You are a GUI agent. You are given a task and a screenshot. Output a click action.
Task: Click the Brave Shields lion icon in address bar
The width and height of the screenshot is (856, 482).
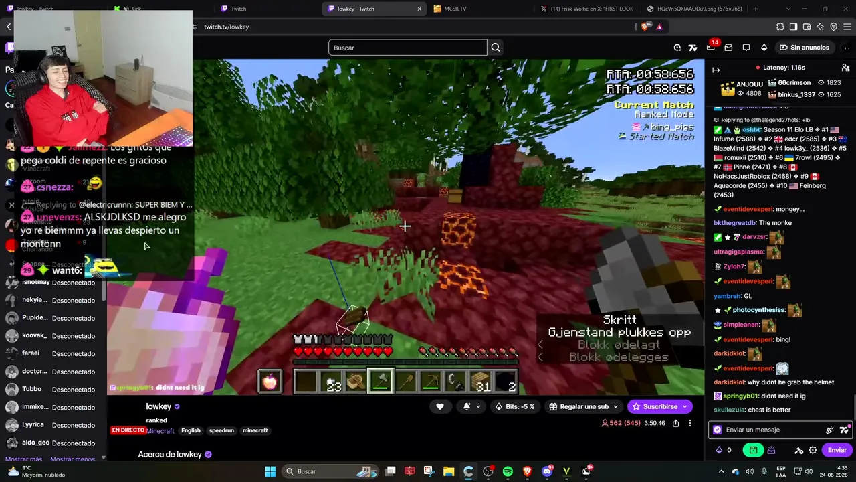tap(645, 27)
